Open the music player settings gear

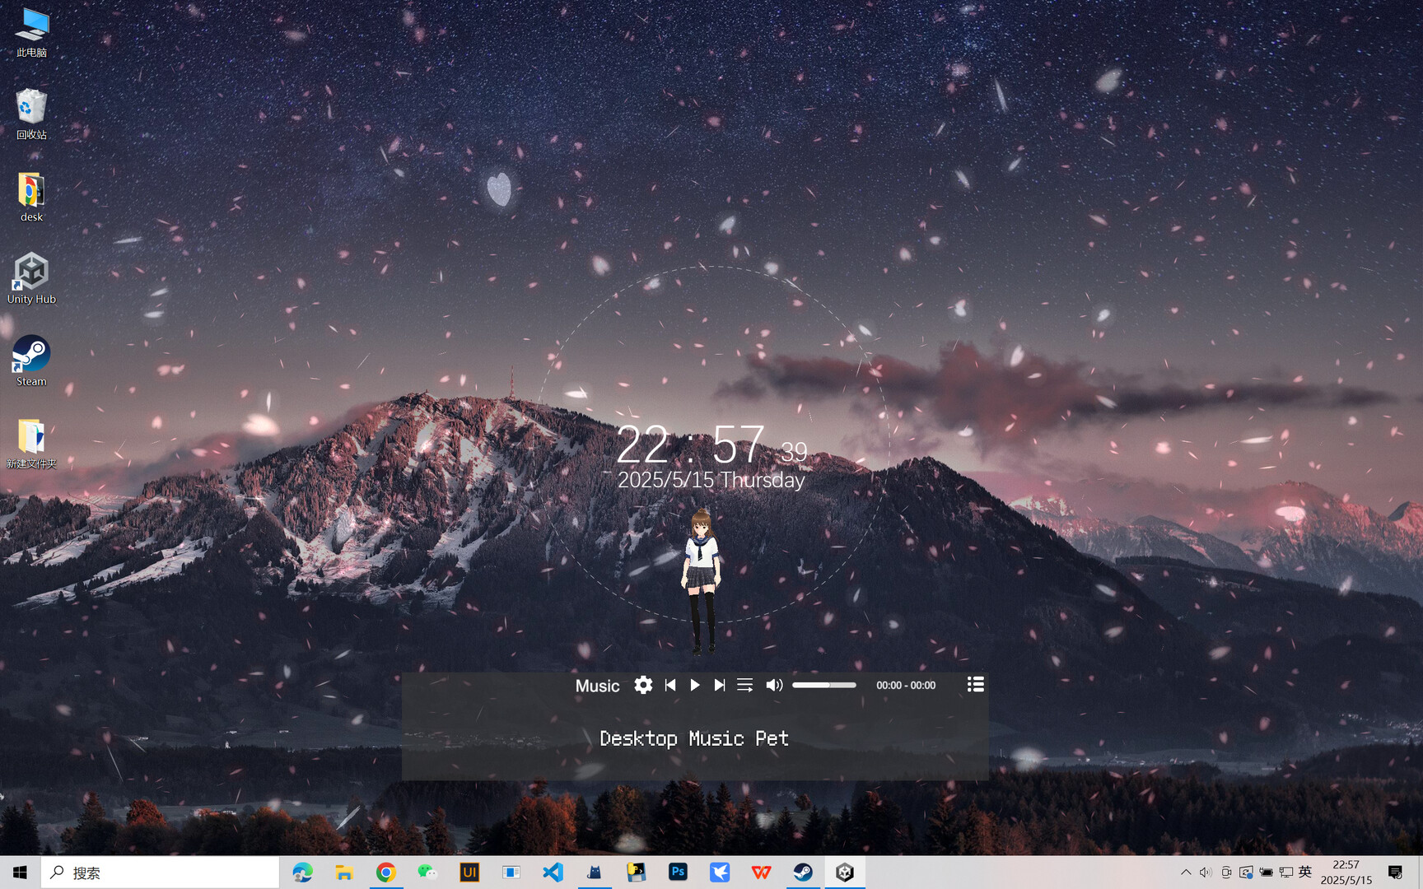coord(643,685)
